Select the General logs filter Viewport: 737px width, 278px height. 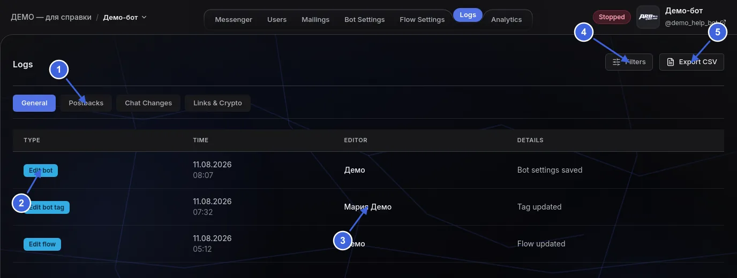(34, 103)
